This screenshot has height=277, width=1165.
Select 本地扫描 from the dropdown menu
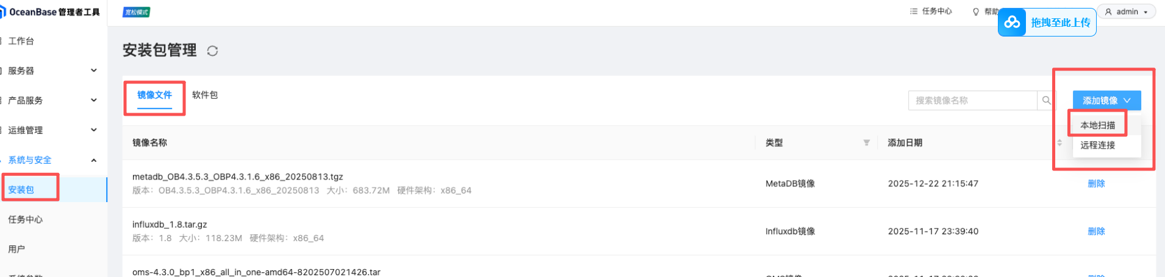(x=1097, y=125)
